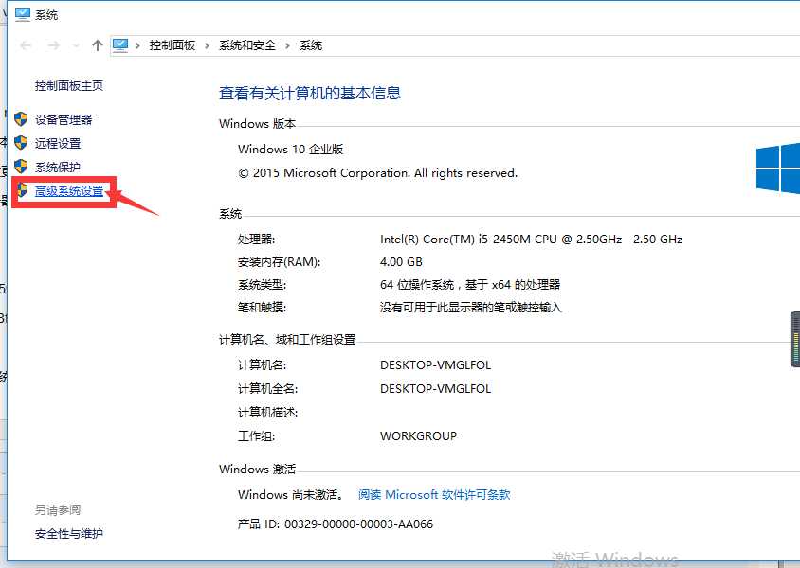Select the WORKGROUP value

[x=418, y=436]
